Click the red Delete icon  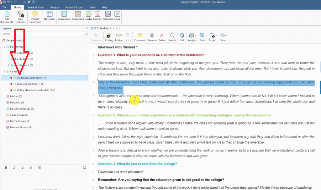162,37
